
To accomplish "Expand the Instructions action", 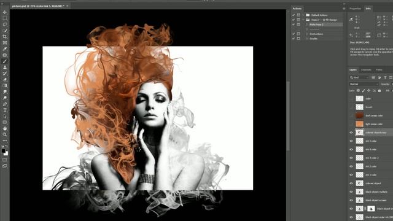I will (307, 34).
